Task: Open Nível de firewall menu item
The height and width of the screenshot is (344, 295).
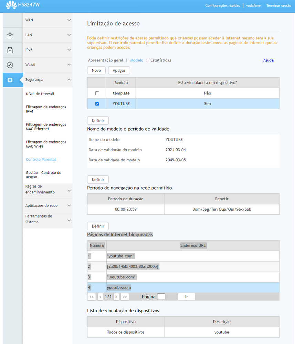Action: [40, 94]
